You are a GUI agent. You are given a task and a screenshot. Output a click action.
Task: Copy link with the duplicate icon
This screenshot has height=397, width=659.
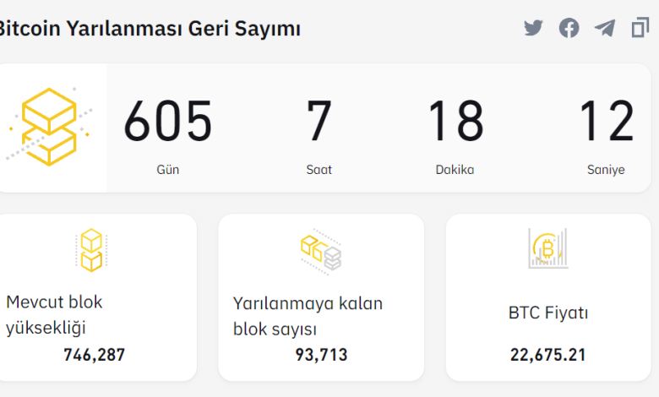(640, 28)
